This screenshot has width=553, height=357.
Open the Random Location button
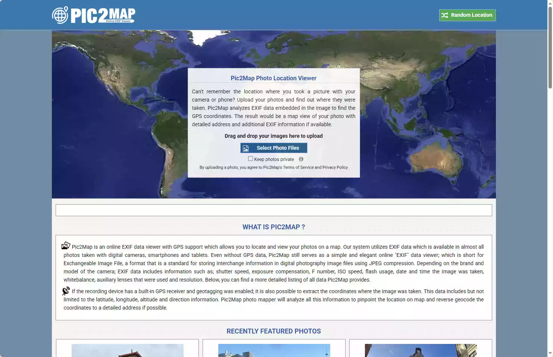pos(467,15)
